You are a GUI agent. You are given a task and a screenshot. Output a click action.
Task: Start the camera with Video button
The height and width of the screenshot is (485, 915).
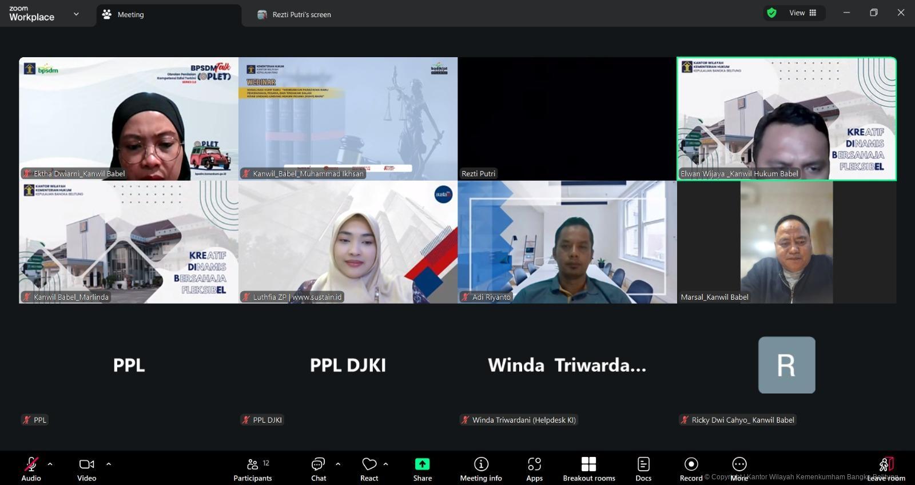[x=86, y=469]
